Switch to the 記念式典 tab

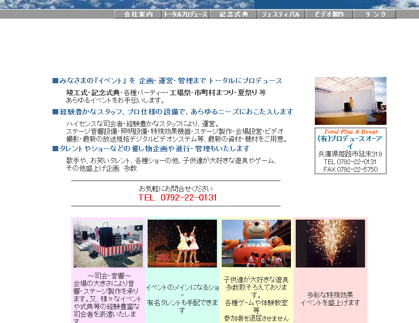click(233, 14)
